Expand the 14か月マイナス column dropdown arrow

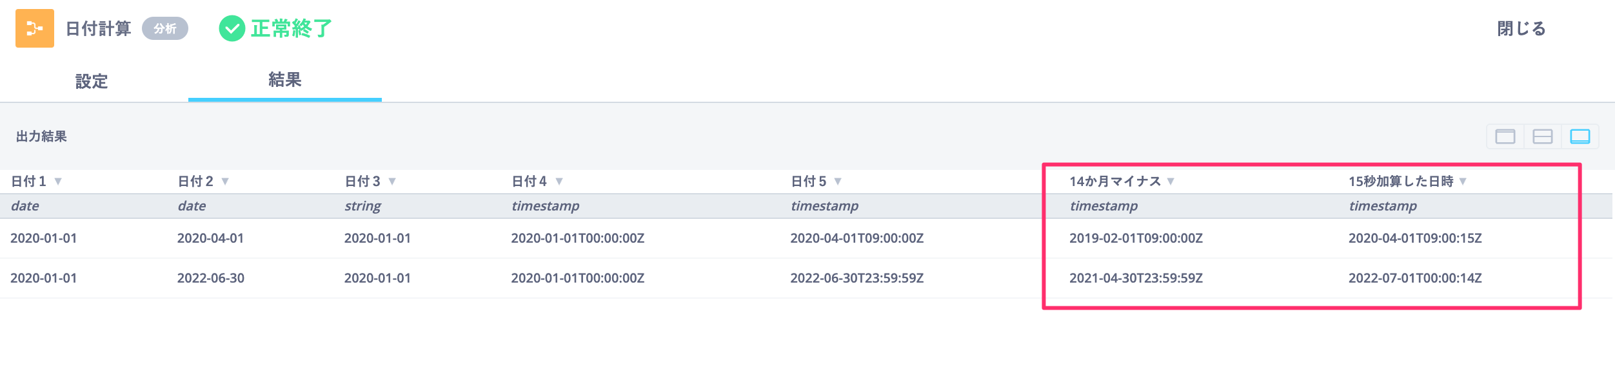pos(1171,182)
